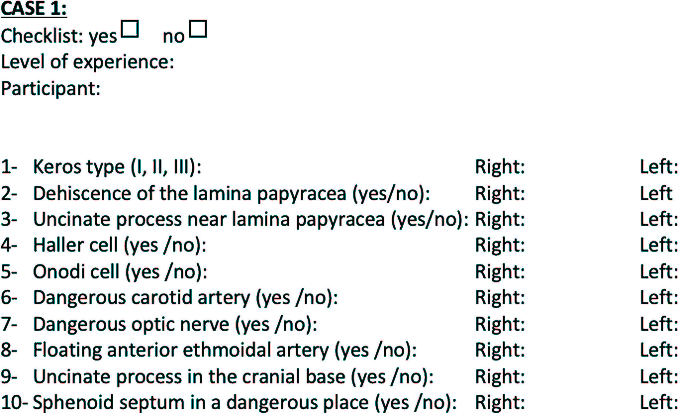
Task: Select Left label for Dangerous optic nerve
Action: tap(658, 324)
